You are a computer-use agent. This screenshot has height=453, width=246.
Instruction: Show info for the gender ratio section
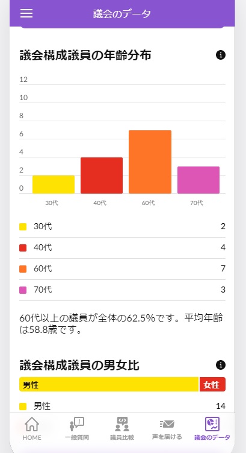tap(220, 365)
